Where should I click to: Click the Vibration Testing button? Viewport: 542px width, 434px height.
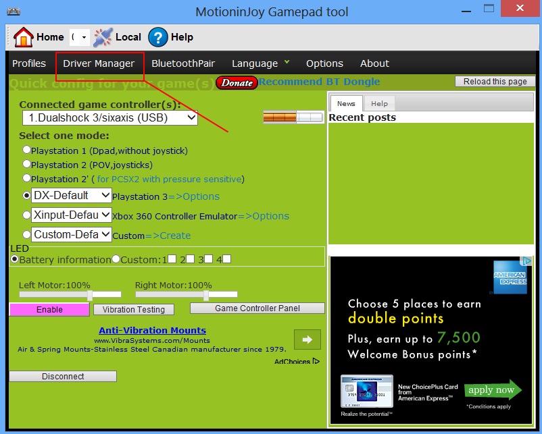[133, 309]
